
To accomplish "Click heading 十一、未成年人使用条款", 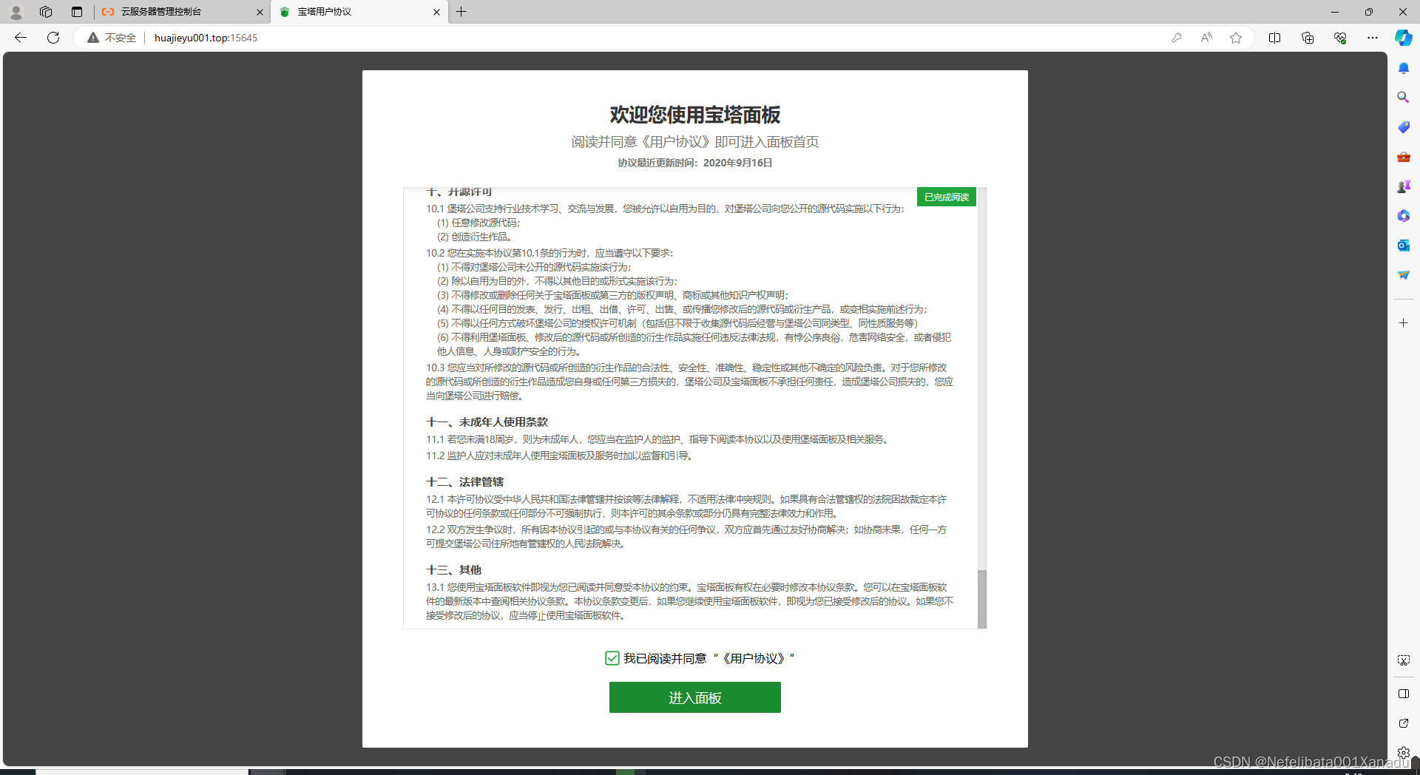I will pos(487,422).
